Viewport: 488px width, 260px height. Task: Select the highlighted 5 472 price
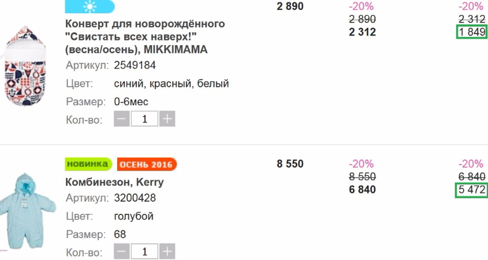(472, 190)
